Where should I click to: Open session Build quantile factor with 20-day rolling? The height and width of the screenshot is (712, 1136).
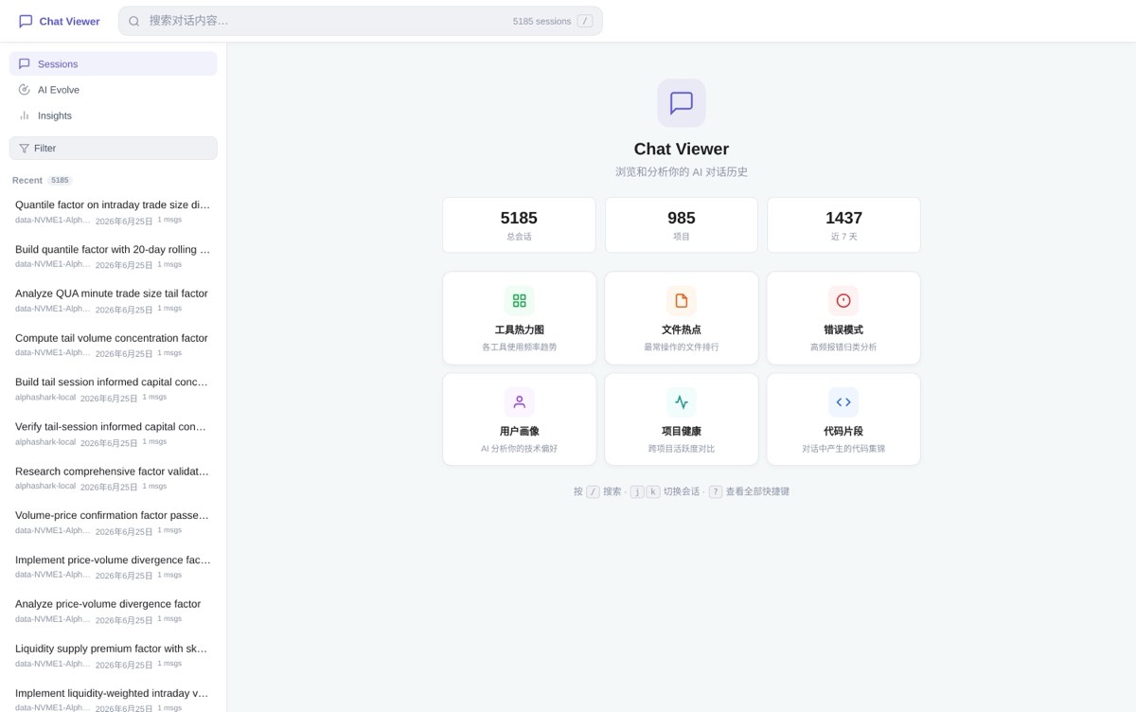coord(114,257)
